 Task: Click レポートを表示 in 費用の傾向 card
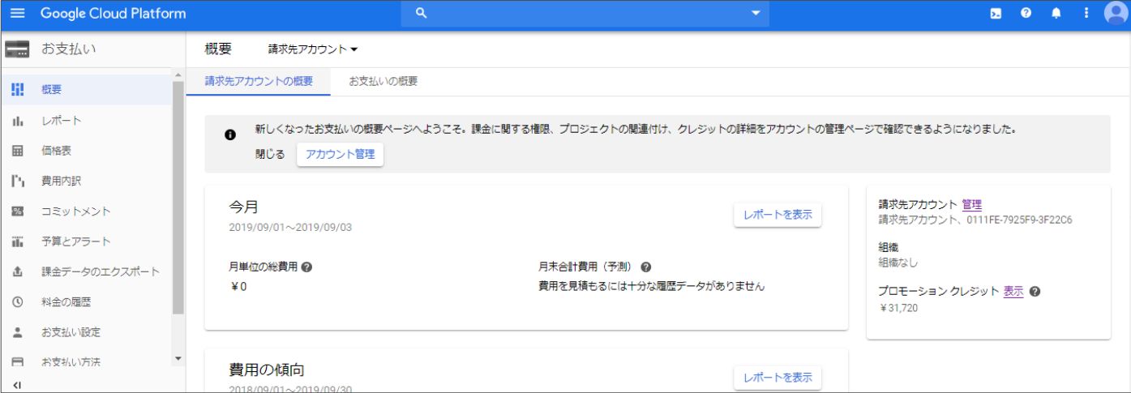pyautogui.click(x=778, y=378)
